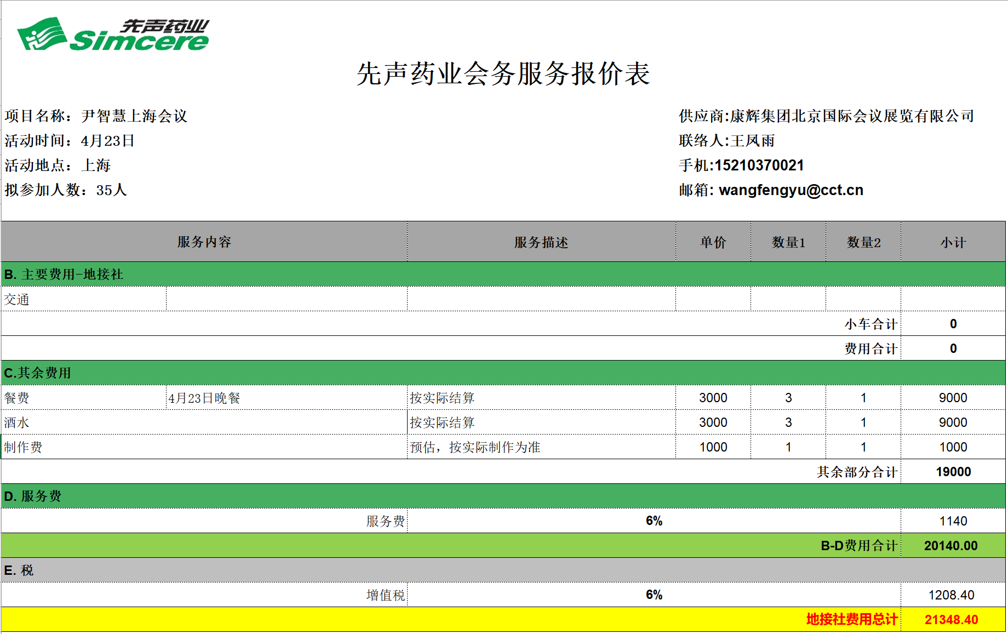Select the 拟参加人数 35人 cell

tap(66, 190)
